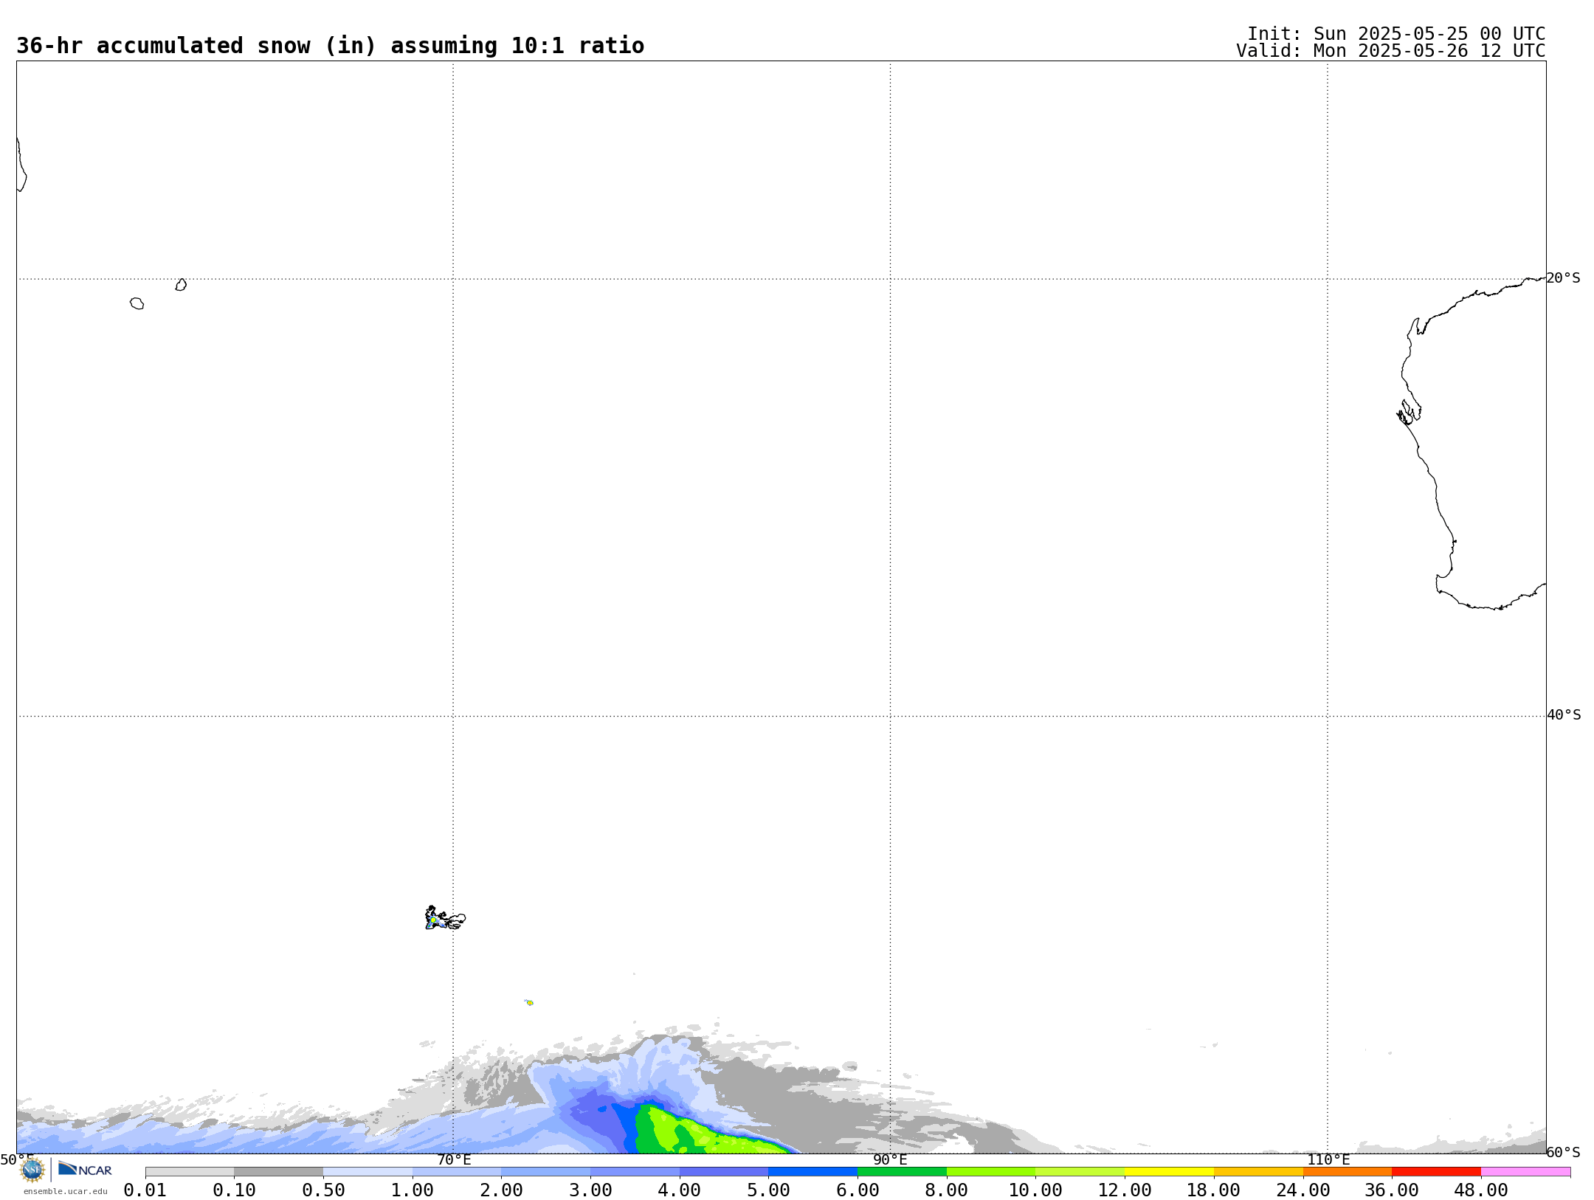Click the 90°E longitude label

click(x=890, y=1160)
